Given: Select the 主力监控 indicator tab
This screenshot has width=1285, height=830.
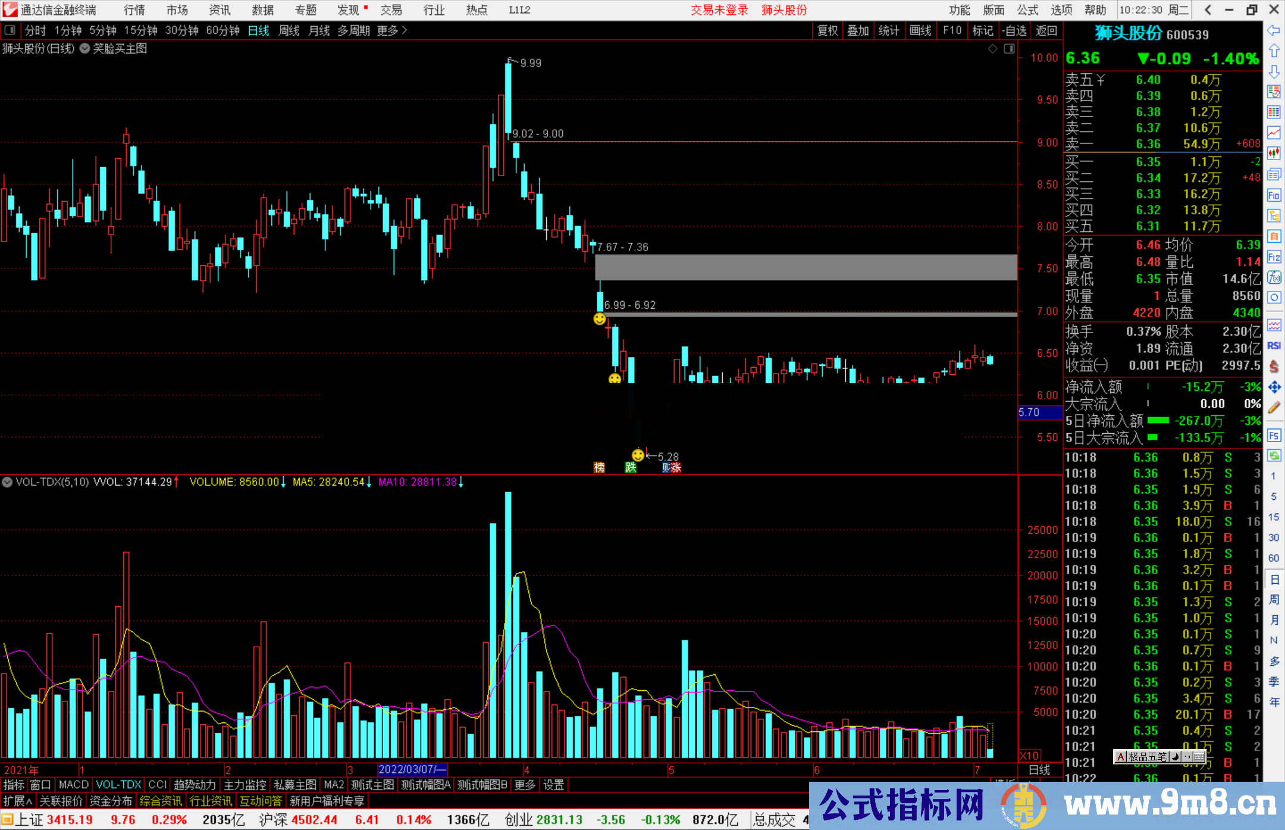Looking at the screenshot, I should pos(245,785).
